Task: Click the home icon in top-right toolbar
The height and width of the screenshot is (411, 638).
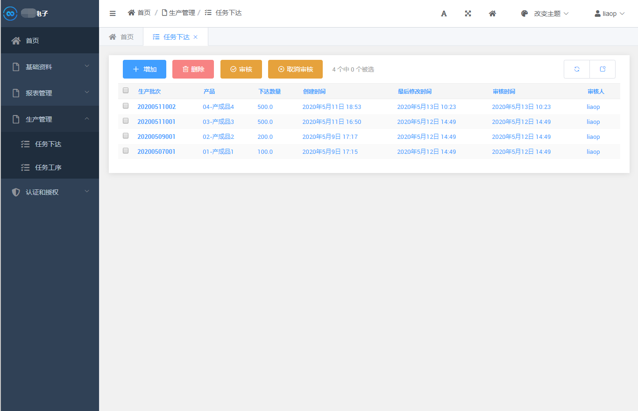Action: pyautogui.click(x=492, y=14)
